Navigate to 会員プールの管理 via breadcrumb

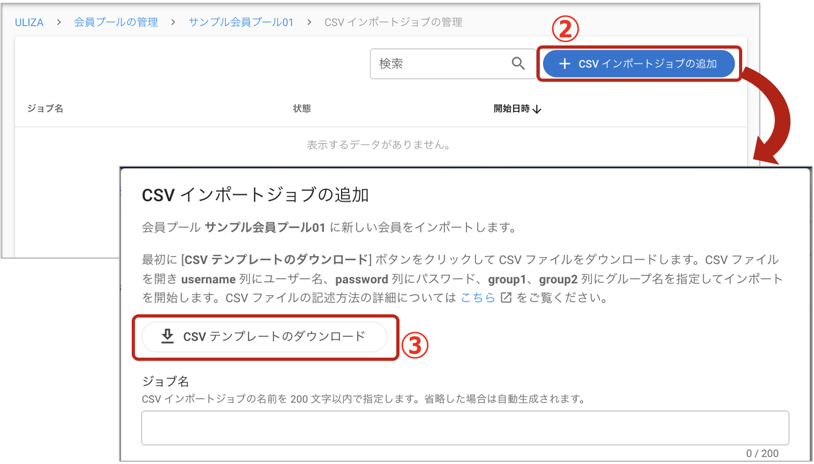coord(116,22)
